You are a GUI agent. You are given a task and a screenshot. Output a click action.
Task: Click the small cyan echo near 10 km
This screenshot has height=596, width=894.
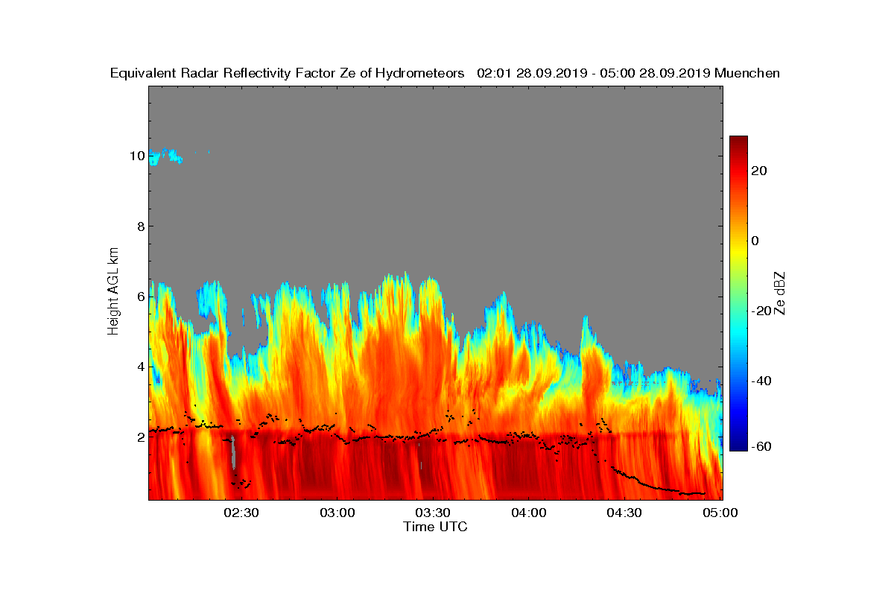(x=165, y=156)
